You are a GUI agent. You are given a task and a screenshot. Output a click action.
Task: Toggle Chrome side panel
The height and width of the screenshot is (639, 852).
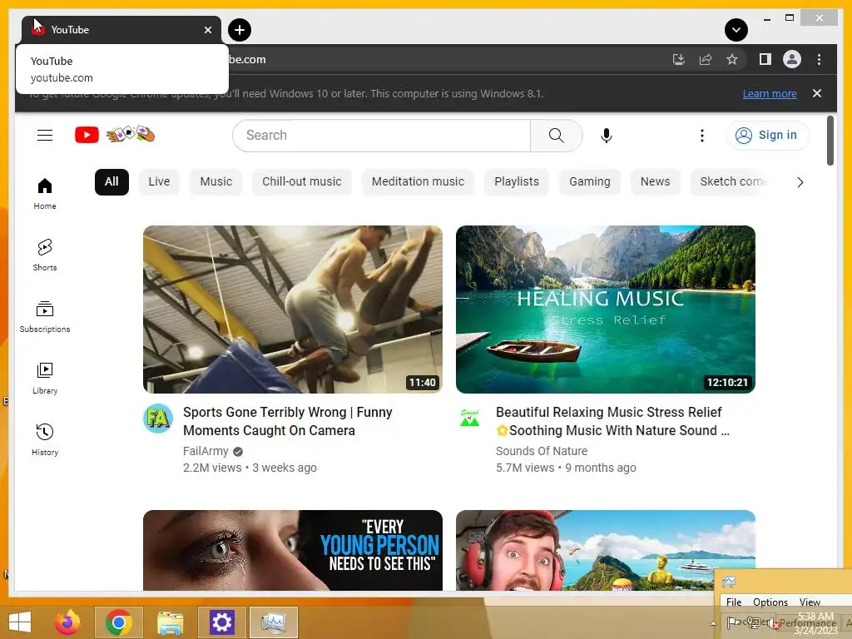(765, 59)
